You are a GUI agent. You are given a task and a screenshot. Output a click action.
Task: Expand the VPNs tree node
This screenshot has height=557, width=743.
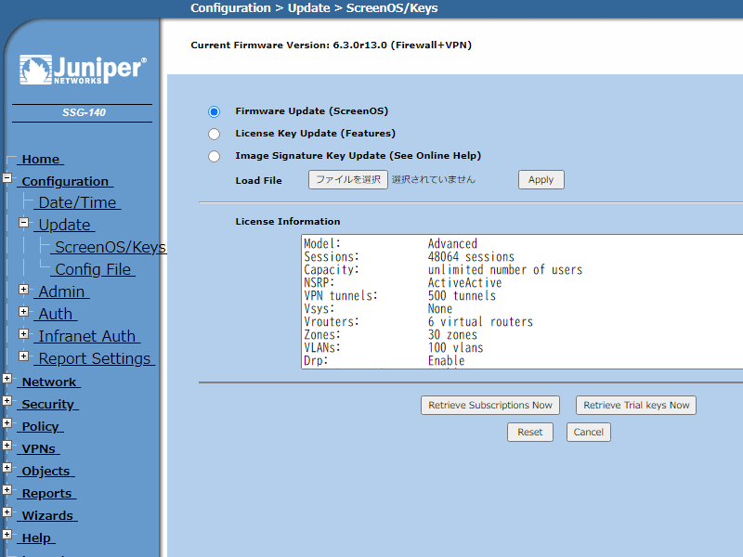pyautogui.click(x=7, y=446)
